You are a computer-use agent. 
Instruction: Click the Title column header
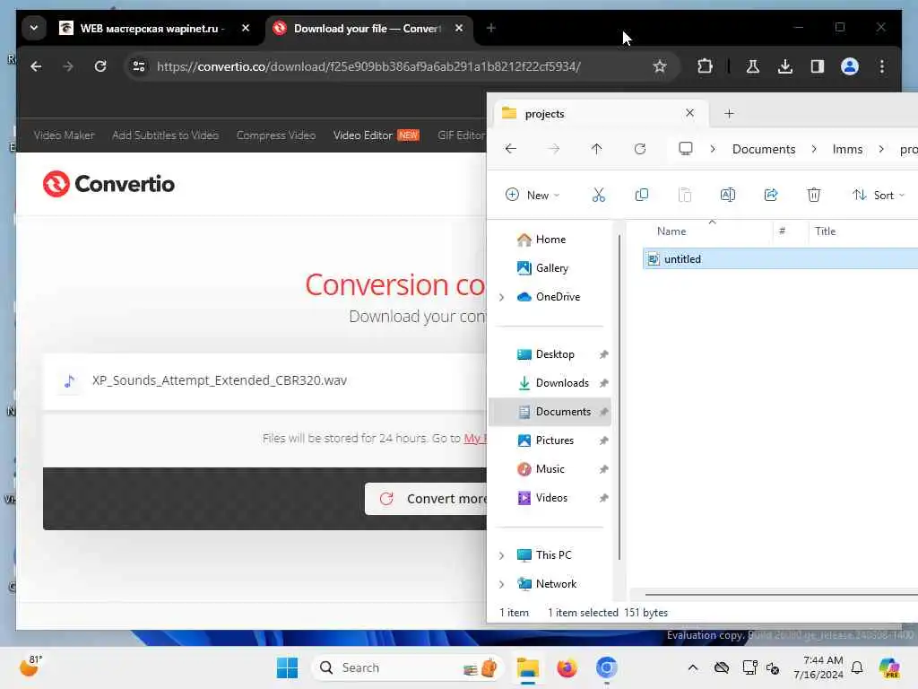point(825,231)
